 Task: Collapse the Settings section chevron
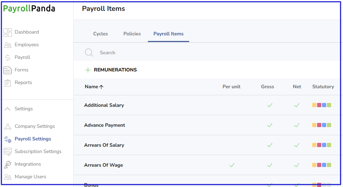[7, 109]
